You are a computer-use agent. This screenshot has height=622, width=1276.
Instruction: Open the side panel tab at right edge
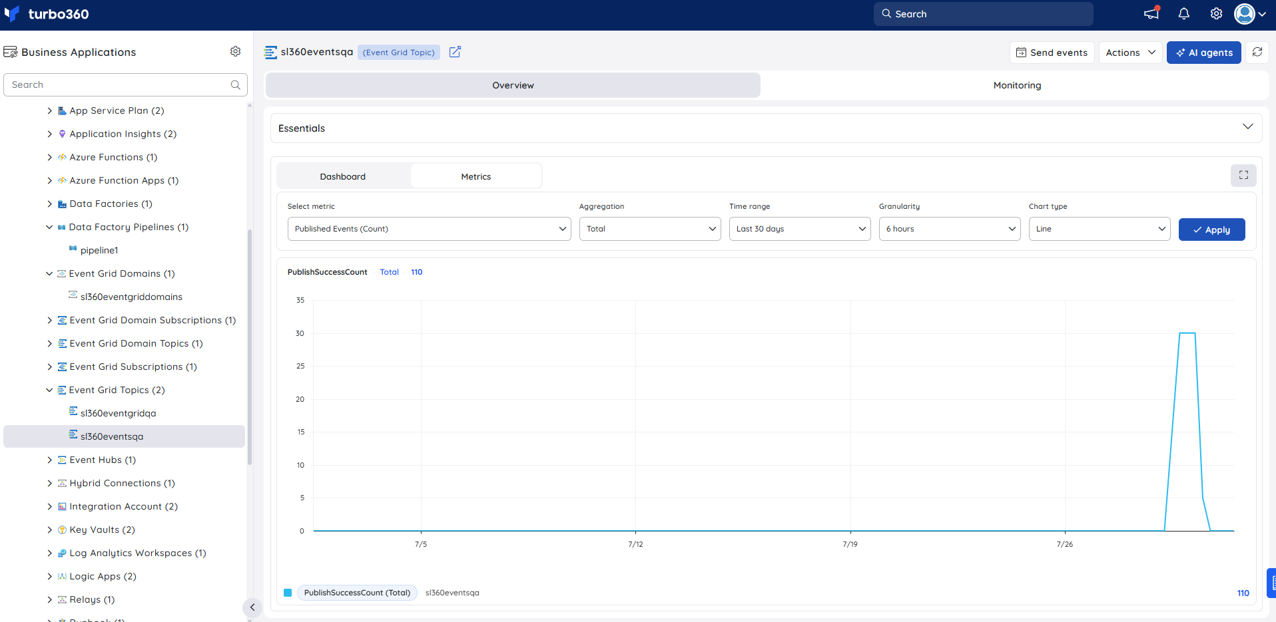[x=1271, y=583]
